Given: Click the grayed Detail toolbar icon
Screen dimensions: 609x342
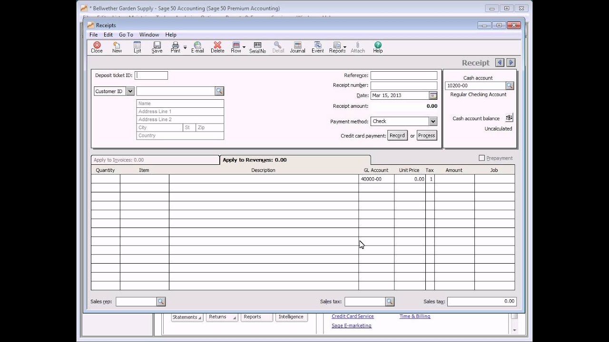Looking at the screenshot, I should [278, 47].
